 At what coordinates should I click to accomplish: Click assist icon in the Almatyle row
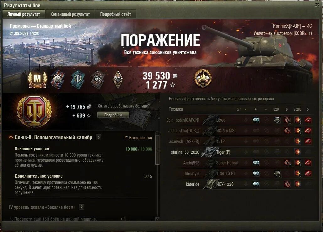click(277, 174)
